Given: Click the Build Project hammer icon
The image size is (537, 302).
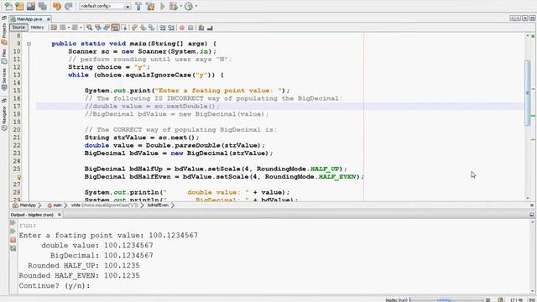Looking at the screenshot, I should click(x=138, y=6).
